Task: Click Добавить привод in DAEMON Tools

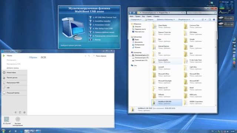Action: click(13, 68)
